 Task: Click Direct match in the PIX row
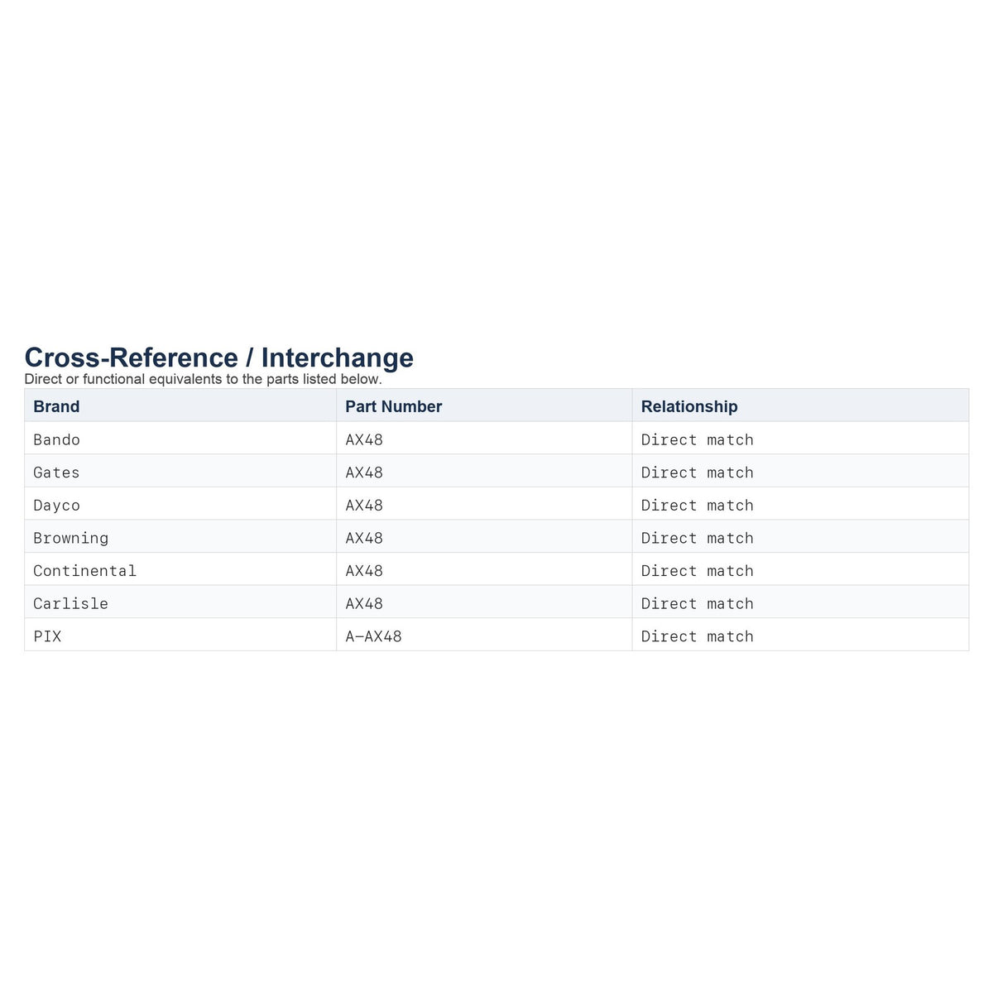point(698,636)
